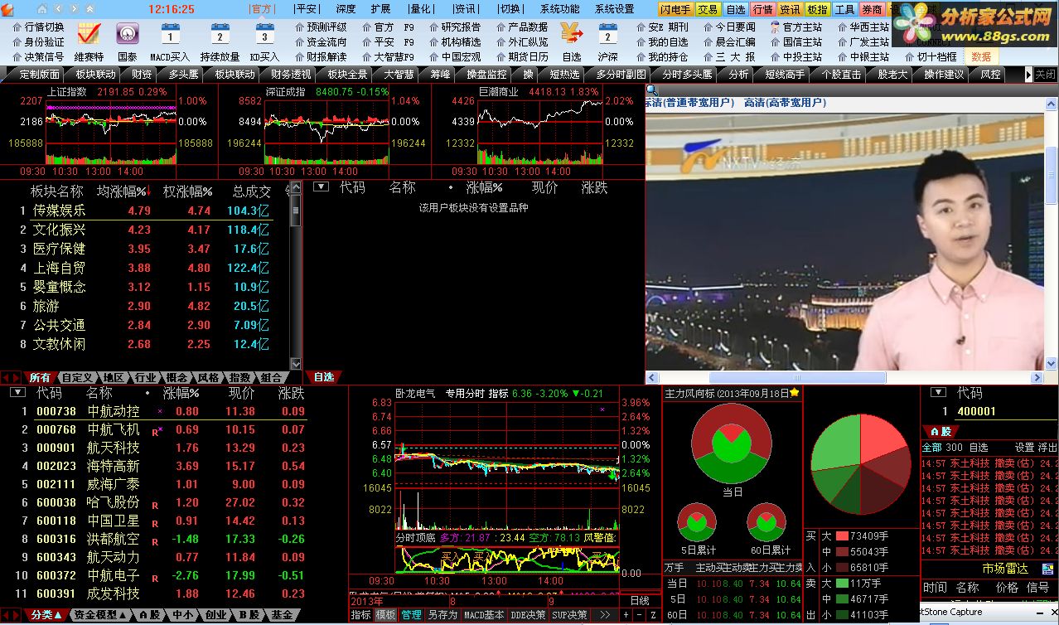Select 300 filter in market radar
The height and width of the screenshot is (625, 1059).
tap(955, 447)
